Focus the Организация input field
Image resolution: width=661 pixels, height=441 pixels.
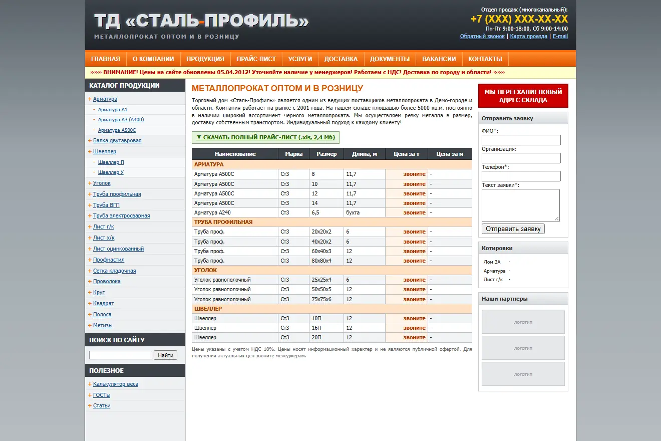tap(521, 158)
